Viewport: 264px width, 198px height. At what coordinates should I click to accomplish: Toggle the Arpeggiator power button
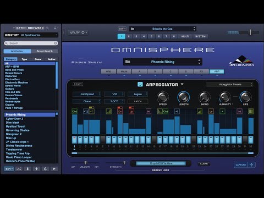[x=140, y=84]
